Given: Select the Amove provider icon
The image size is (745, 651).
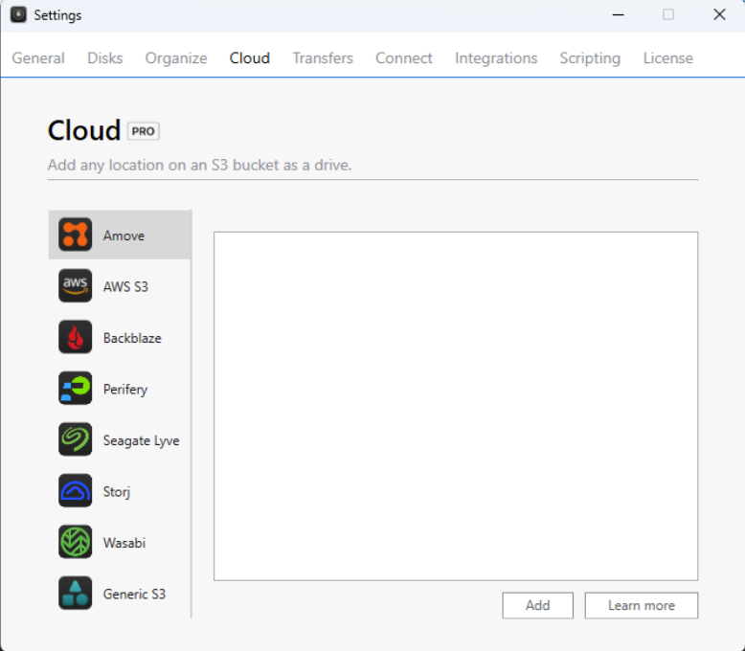Looking at the screenshot, I should (x=75, y=235).
